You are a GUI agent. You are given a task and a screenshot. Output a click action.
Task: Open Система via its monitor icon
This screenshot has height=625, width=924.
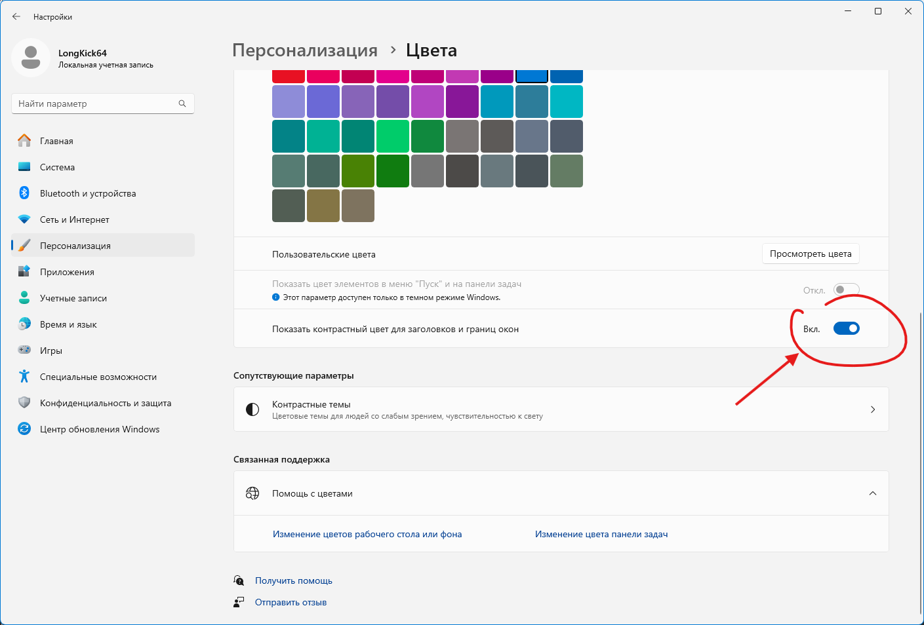click(x=24, y=167)
